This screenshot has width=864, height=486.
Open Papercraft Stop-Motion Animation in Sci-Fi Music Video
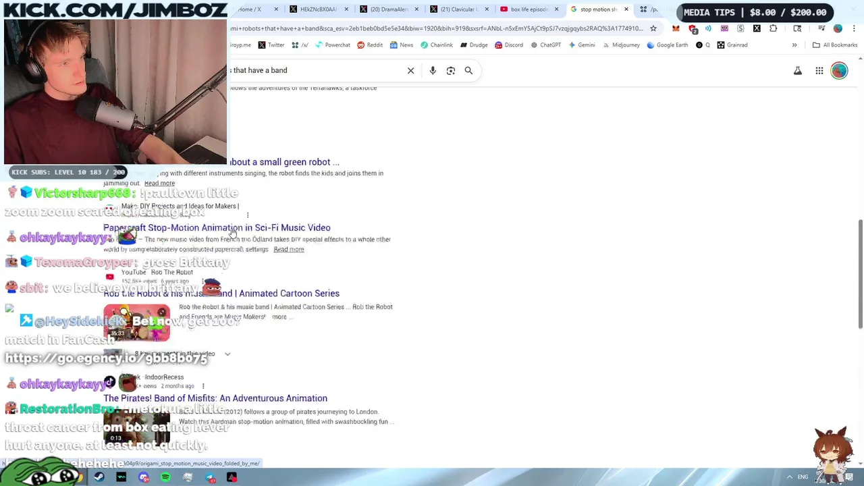click(x=217, y=228)
